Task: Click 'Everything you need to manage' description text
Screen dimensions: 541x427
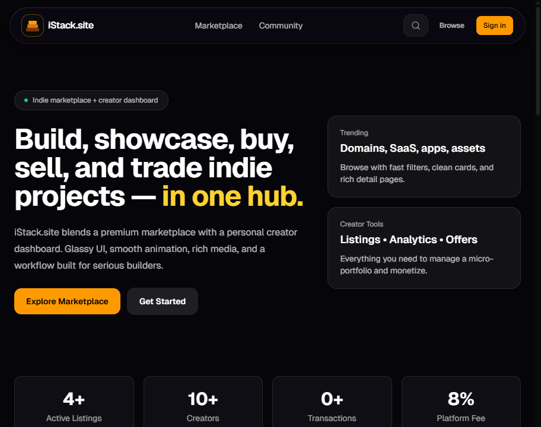Action: coord(417,265)
